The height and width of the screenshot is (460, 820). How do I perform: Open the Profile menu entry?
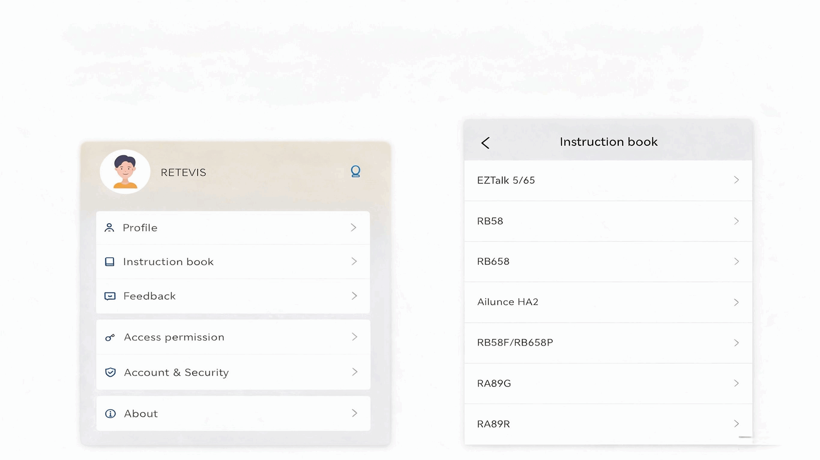coord(233,228)
